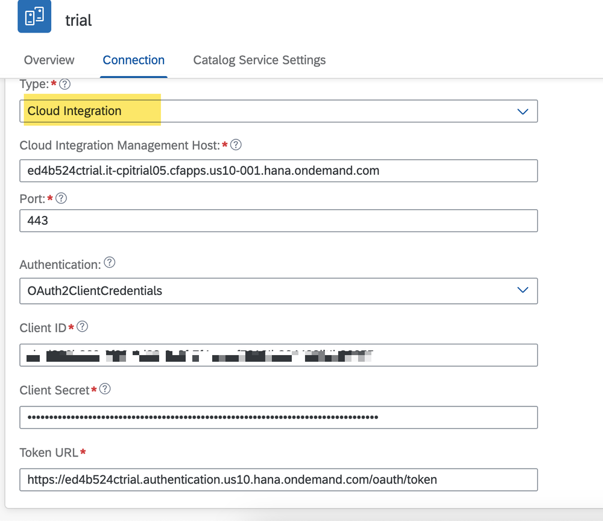
Task: Click the Client Secret field
Action: pos(279,417)
